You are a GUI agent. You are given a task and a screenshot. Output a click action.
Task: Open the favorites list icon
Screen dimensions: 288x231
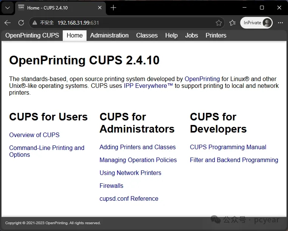point(232,23)
